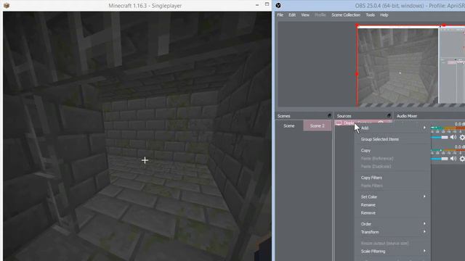Expand the Scale Filtering submenu

click(392, 251)
